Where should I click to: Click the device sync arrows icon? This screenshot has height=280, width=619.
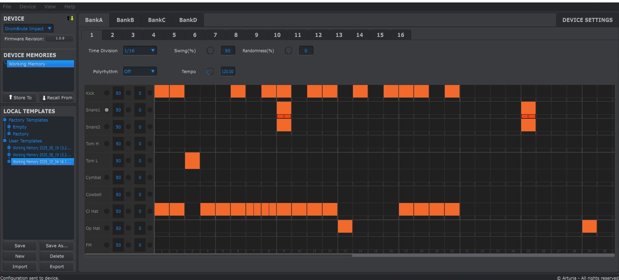click(x=70, y=18)
